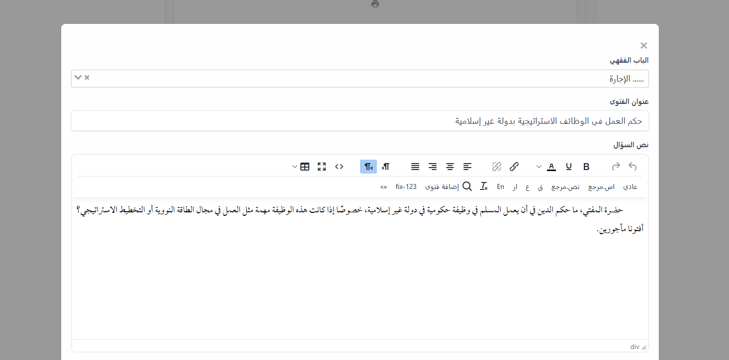The image size is (729, 360).
Task: Expand the الباب الفقهي dropdown list
Action: point(78,77)
